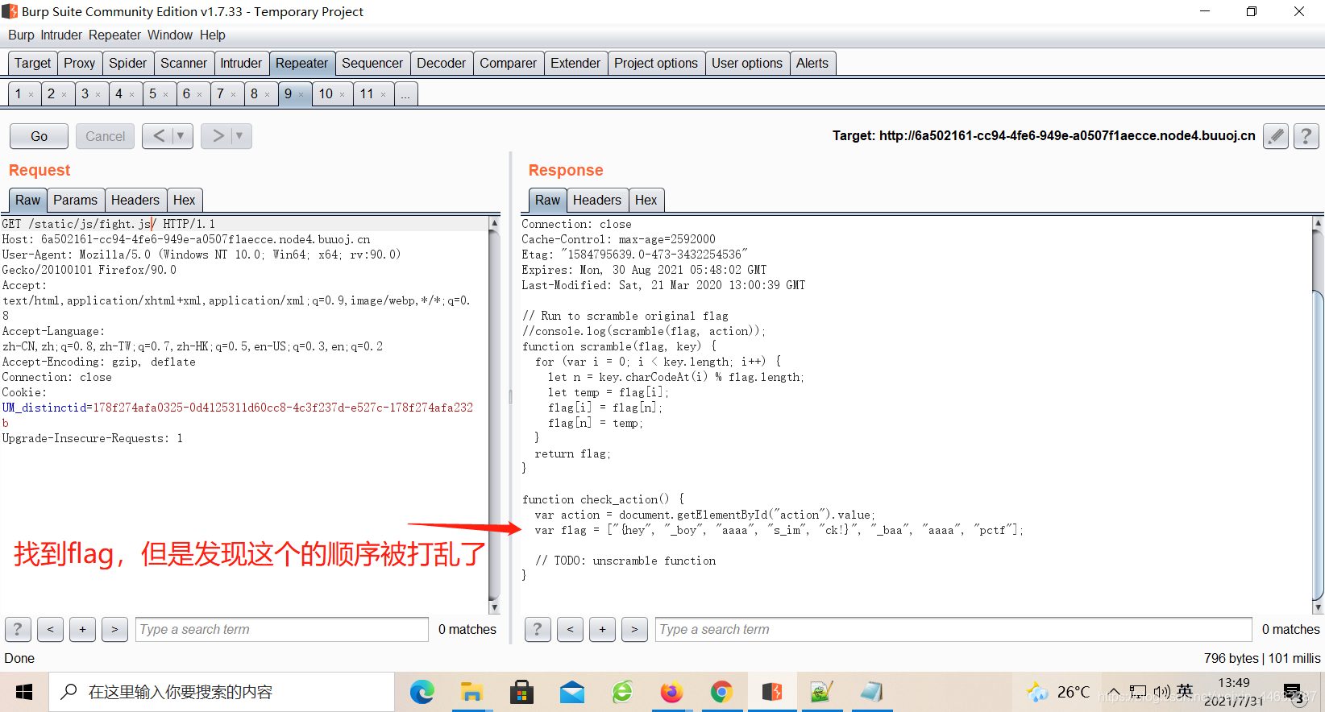Click the Windows taskbar search box
Viewport: 1325px width, 712px height.
pyautogui.click(x=222, y=692)
